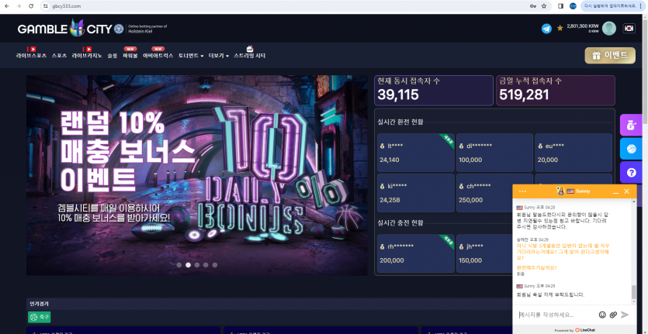Expand the 토너먼트 dropdown menu

pos(190,56)
